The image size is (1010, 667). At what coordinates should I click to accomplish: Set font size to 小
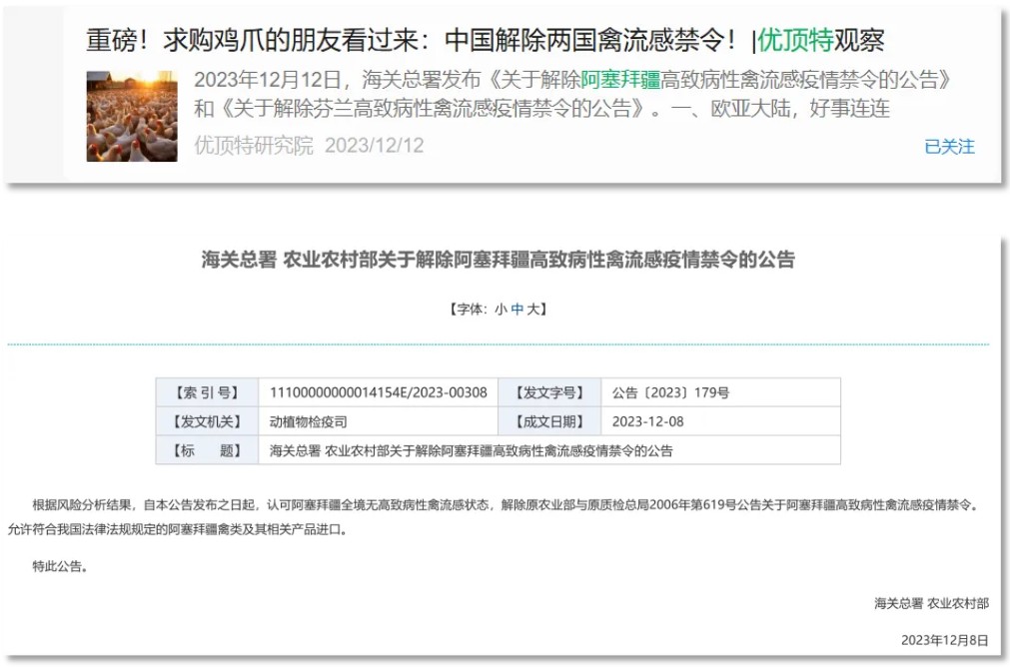501,309
